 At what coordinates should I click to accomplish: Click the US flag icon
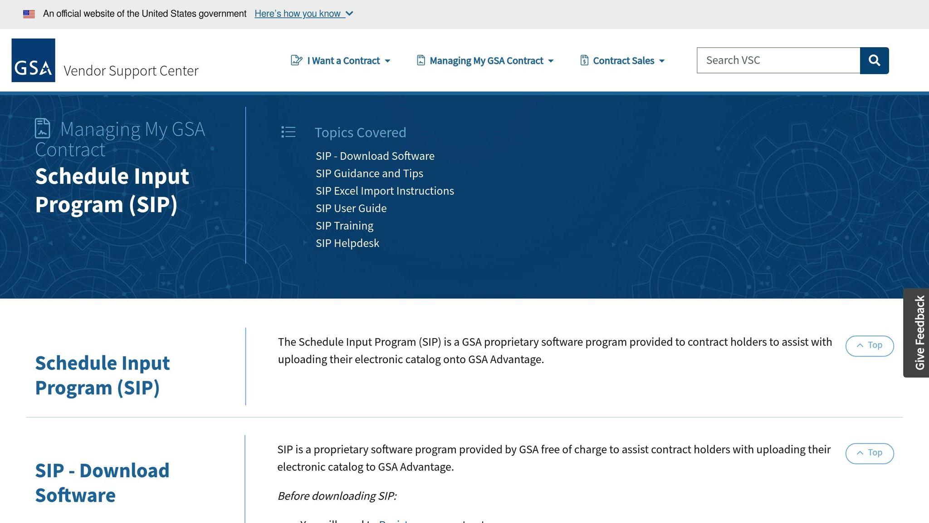coord(29,14)
